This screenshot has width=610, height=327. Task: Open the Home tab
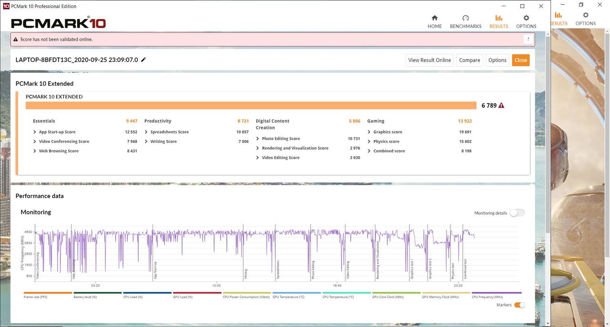tap(435, 22)
